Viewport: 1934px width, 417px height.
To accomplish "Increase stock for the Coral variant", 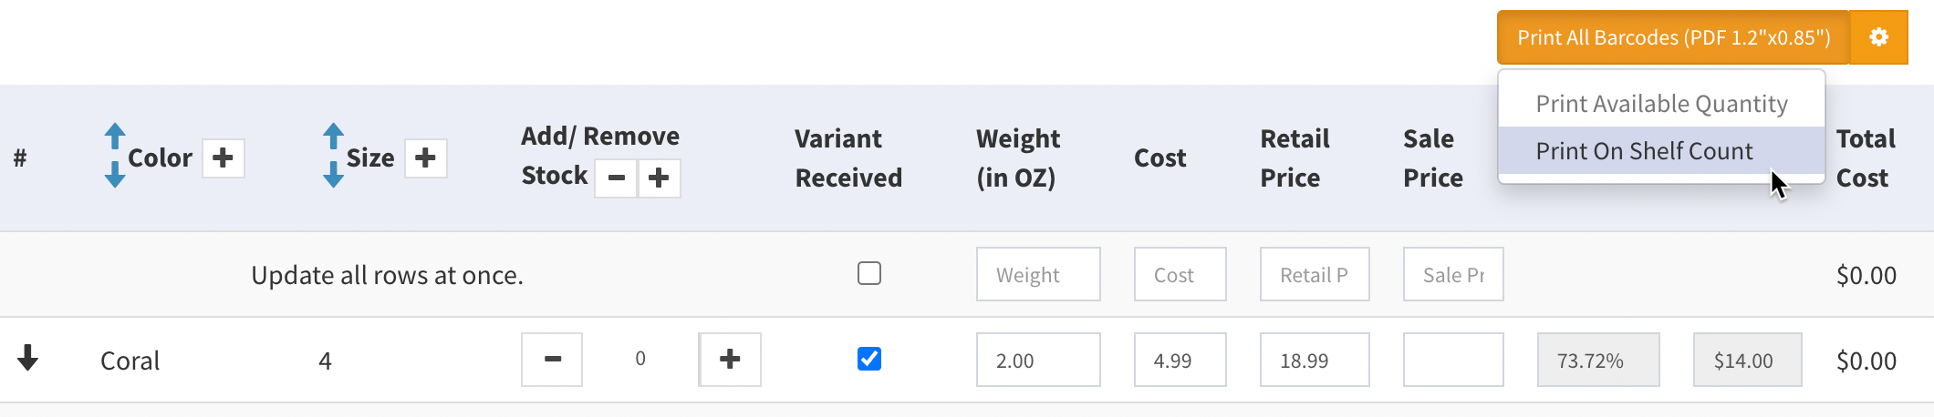I will (x=730, y=360).
